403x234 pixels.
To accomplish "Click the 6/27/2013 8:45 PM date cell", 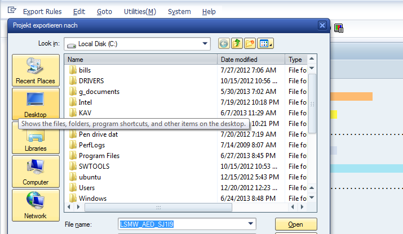I will pos(248,156).
